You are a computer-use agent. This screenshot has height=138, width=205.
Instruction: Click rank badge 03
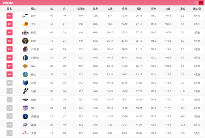pos(10,32)
